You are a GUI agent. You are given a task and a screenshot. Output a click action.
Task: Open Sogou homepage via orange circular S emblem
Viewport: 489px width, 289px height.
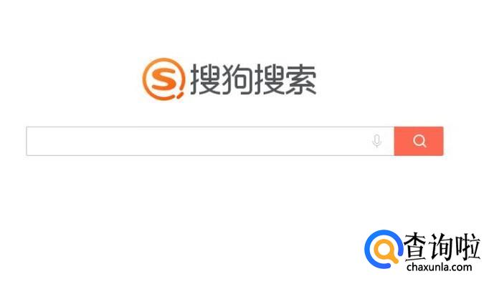point(163,79)
